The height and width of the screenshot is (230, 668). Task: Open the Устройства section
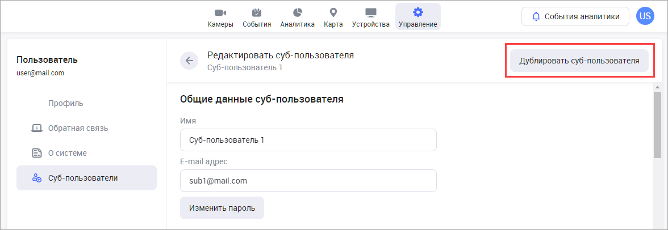point(370,17)
